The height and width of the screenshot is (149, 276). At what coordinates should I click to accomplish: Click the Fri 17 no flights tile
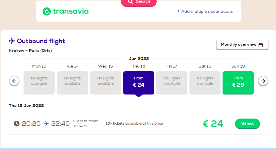click(172, 83)
